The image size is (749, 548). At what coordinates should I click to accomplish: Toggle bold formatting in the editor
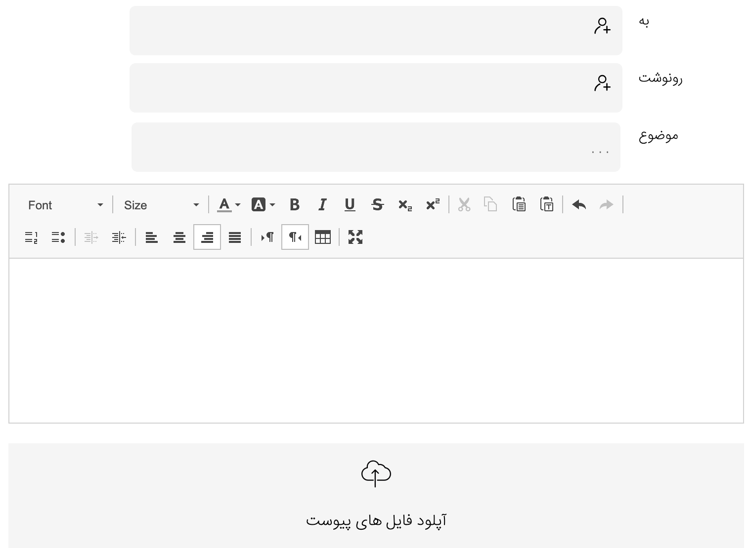pyautogui.click(x=295, y=204)
